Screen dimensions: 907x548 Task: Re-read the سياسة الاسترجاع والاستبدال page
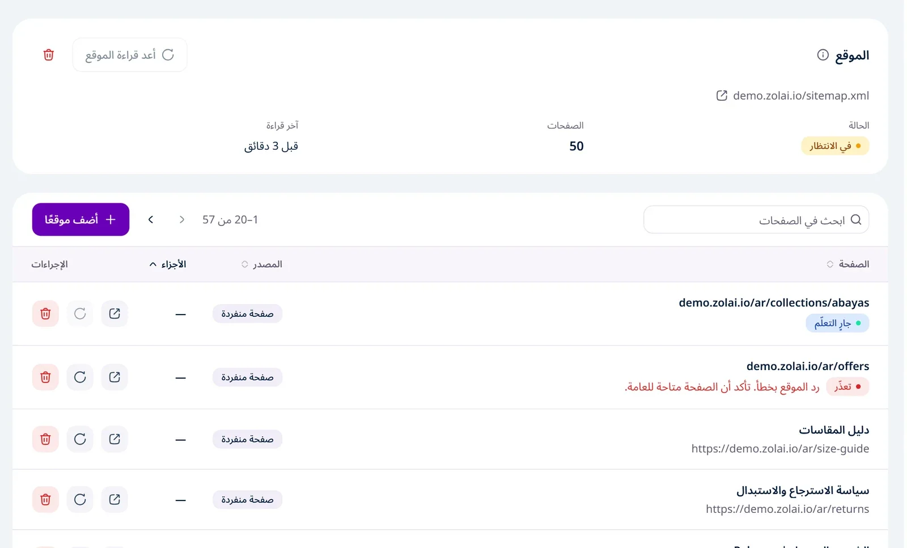pyautogui.click(x=80, y=499)
